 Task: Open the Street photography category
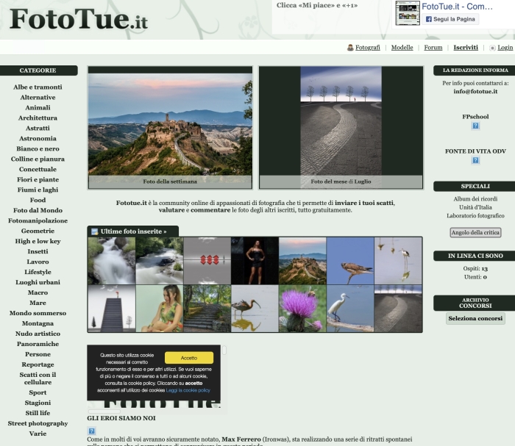pyautogui.click(x=38, y=423)
